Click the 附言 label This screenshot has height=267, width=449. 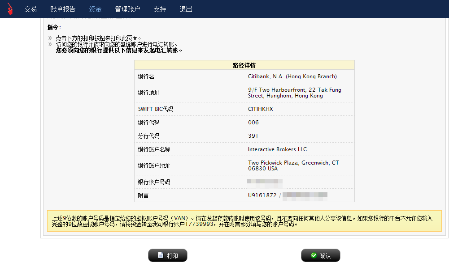click(x=143, y=195)
